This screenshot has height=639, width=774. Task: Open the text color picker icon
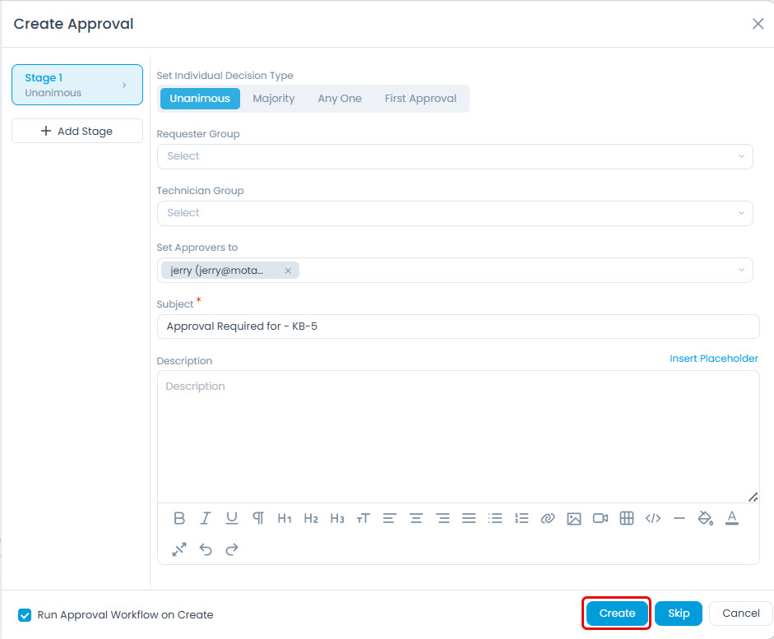click(x=732, y=518)
